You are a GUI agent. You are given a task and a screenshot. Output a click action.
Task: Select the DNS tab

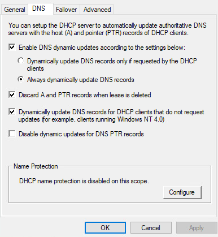point(38,8)
